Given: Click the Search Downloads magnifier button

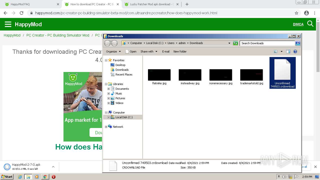Looking at the screenshot, I should [297, 43].
